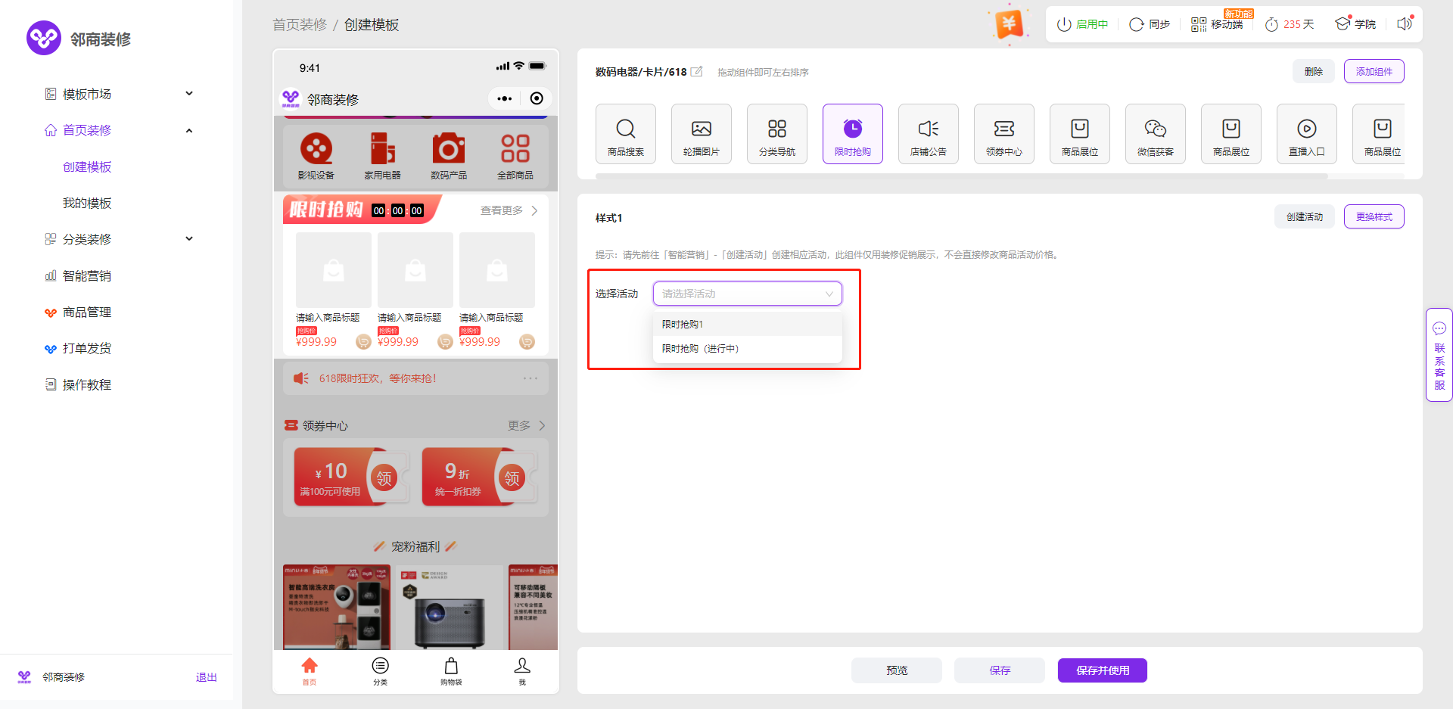Open 智能营销 in sidebar
Viewport: 1453px width, 709px height.
tap(78, 275)
